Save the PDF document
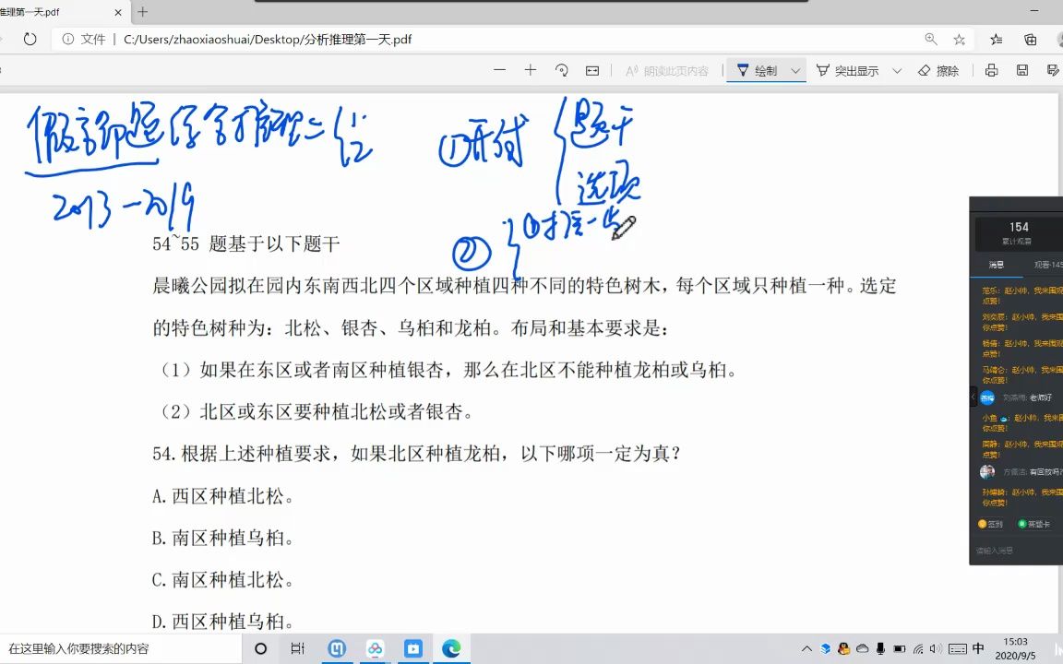The image size is (1063, 664). [x=1024, y=70]
